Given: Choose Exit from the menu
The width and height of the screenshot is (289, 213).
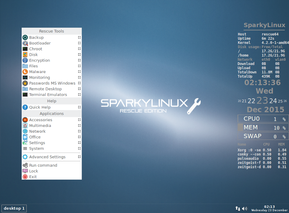Looking at the screenshot, I should (x=52, y=176).
